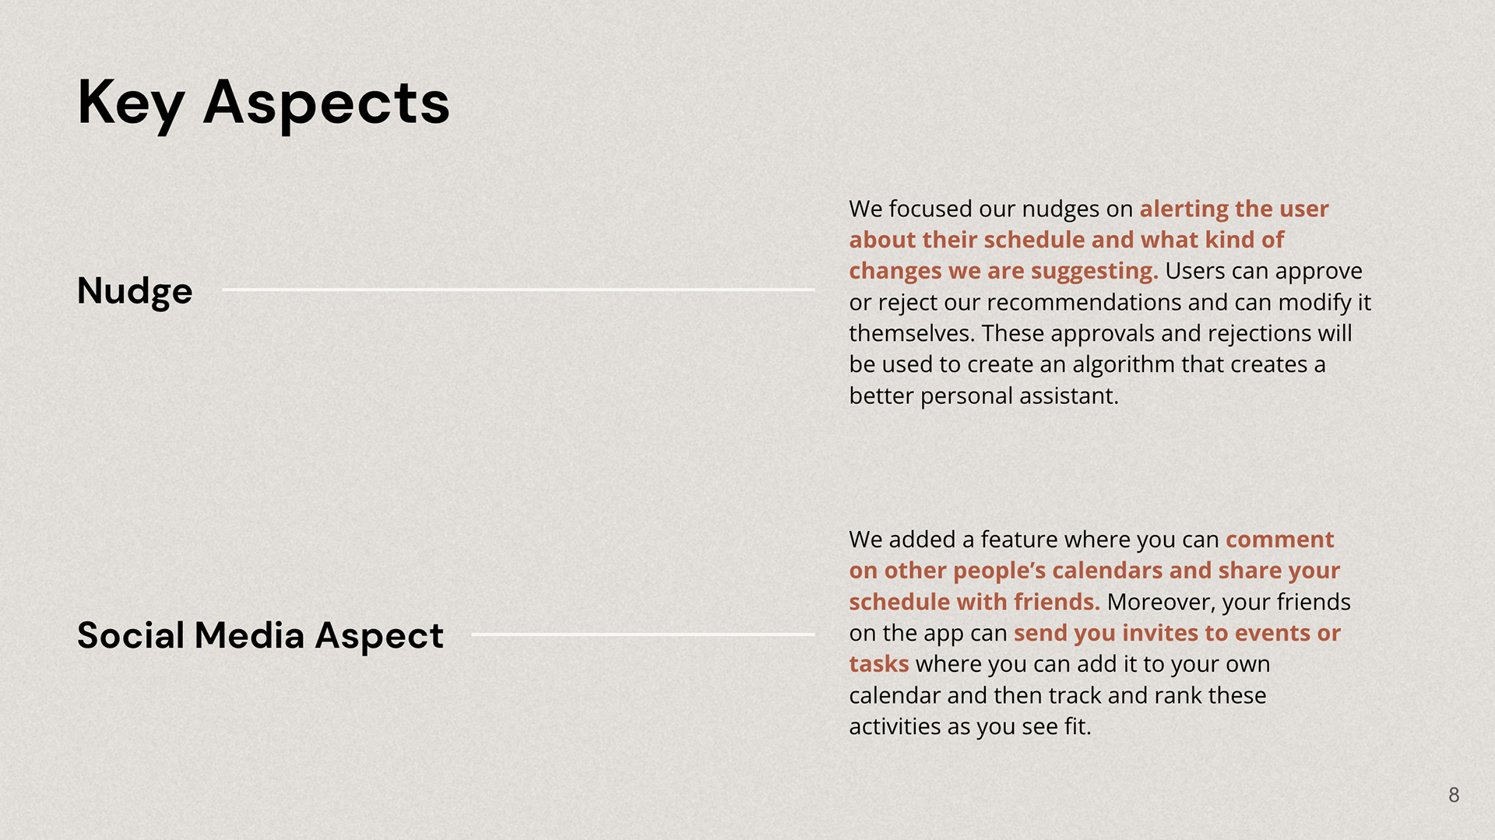This screenshot has width=1495, height=840.
Task: Click highlighted 'schedule with friends.'
Action: pyautogui.click(x=974, y=602)
